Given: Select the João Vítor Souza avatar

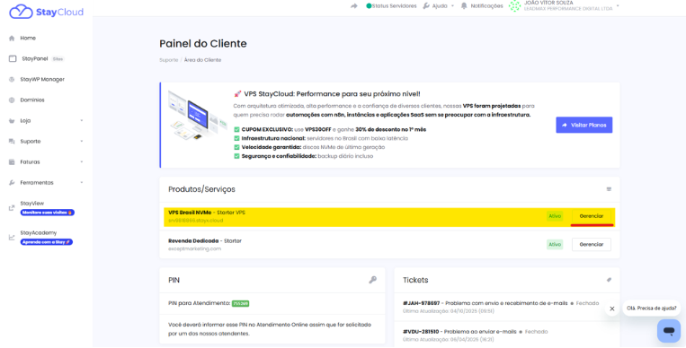Looking at the screenshot, I should click(515, 5).
